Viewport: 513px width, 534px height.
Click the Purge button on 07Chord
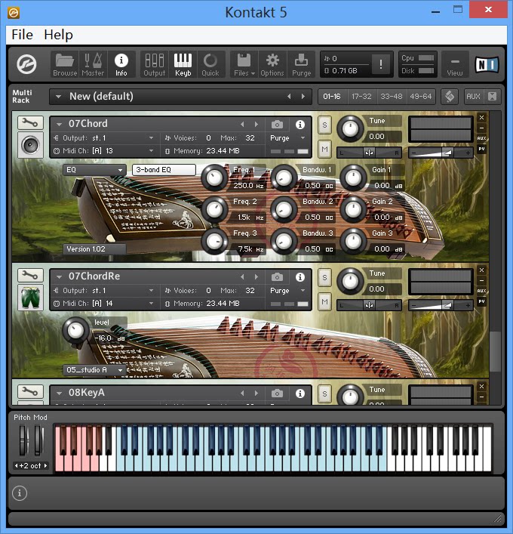pyautogui.click(x=288, y=138)
